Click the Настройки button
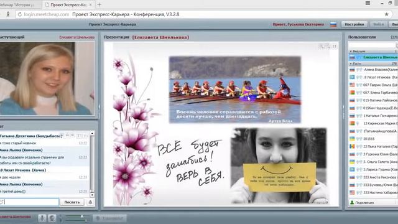 (354, 24)
